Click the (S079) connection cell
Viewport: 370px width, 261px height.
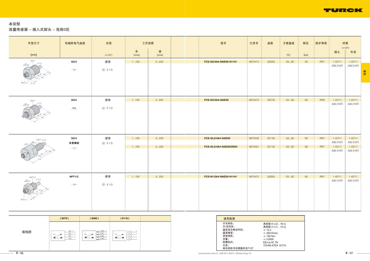click(271, 100)
